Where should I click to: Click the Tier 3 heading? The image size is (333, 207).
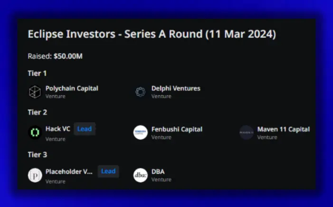coord(37,154)
